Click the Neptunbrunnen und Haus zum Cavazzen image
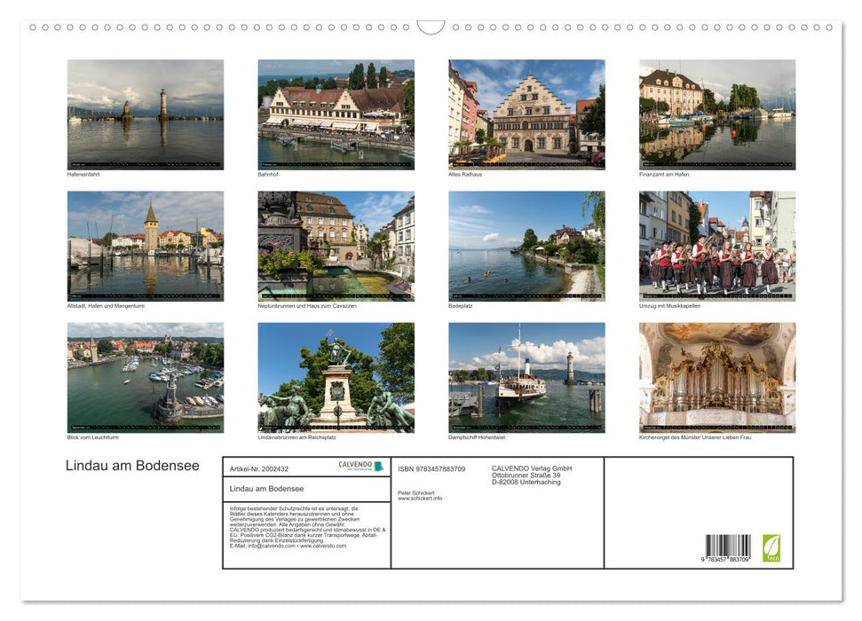The width and height of the screenshot is (862, 621). coord(336,245)
